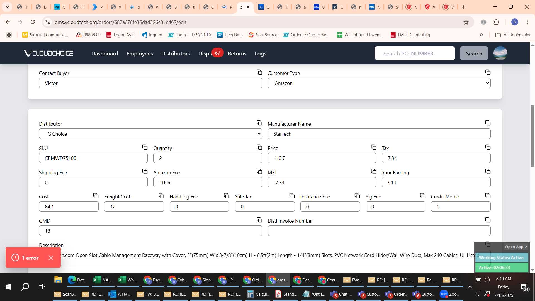Screen dimensions: 535x301
Task: Open the Logs menu item
Action: 261,54
